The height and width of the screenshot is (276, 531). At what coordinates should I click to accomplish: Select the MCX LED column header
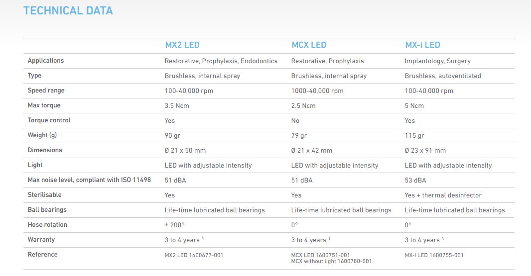pos(309,45)
